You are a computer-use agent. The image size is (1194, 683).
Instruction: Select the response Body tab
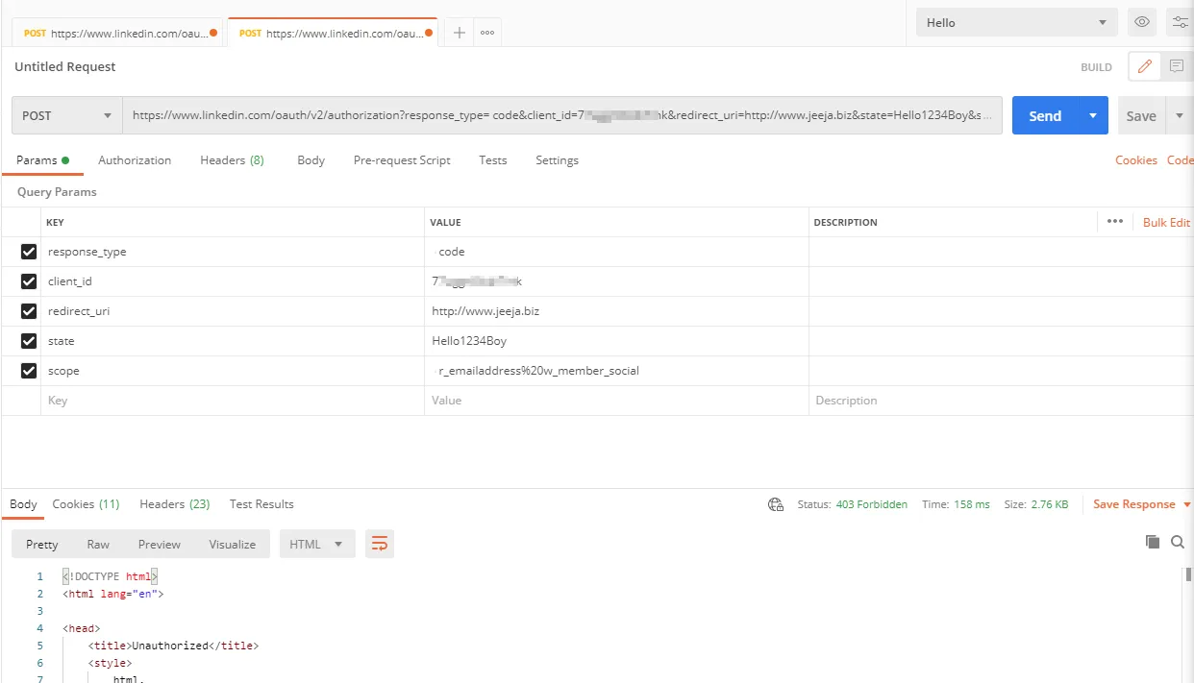(x=23, y=504)
